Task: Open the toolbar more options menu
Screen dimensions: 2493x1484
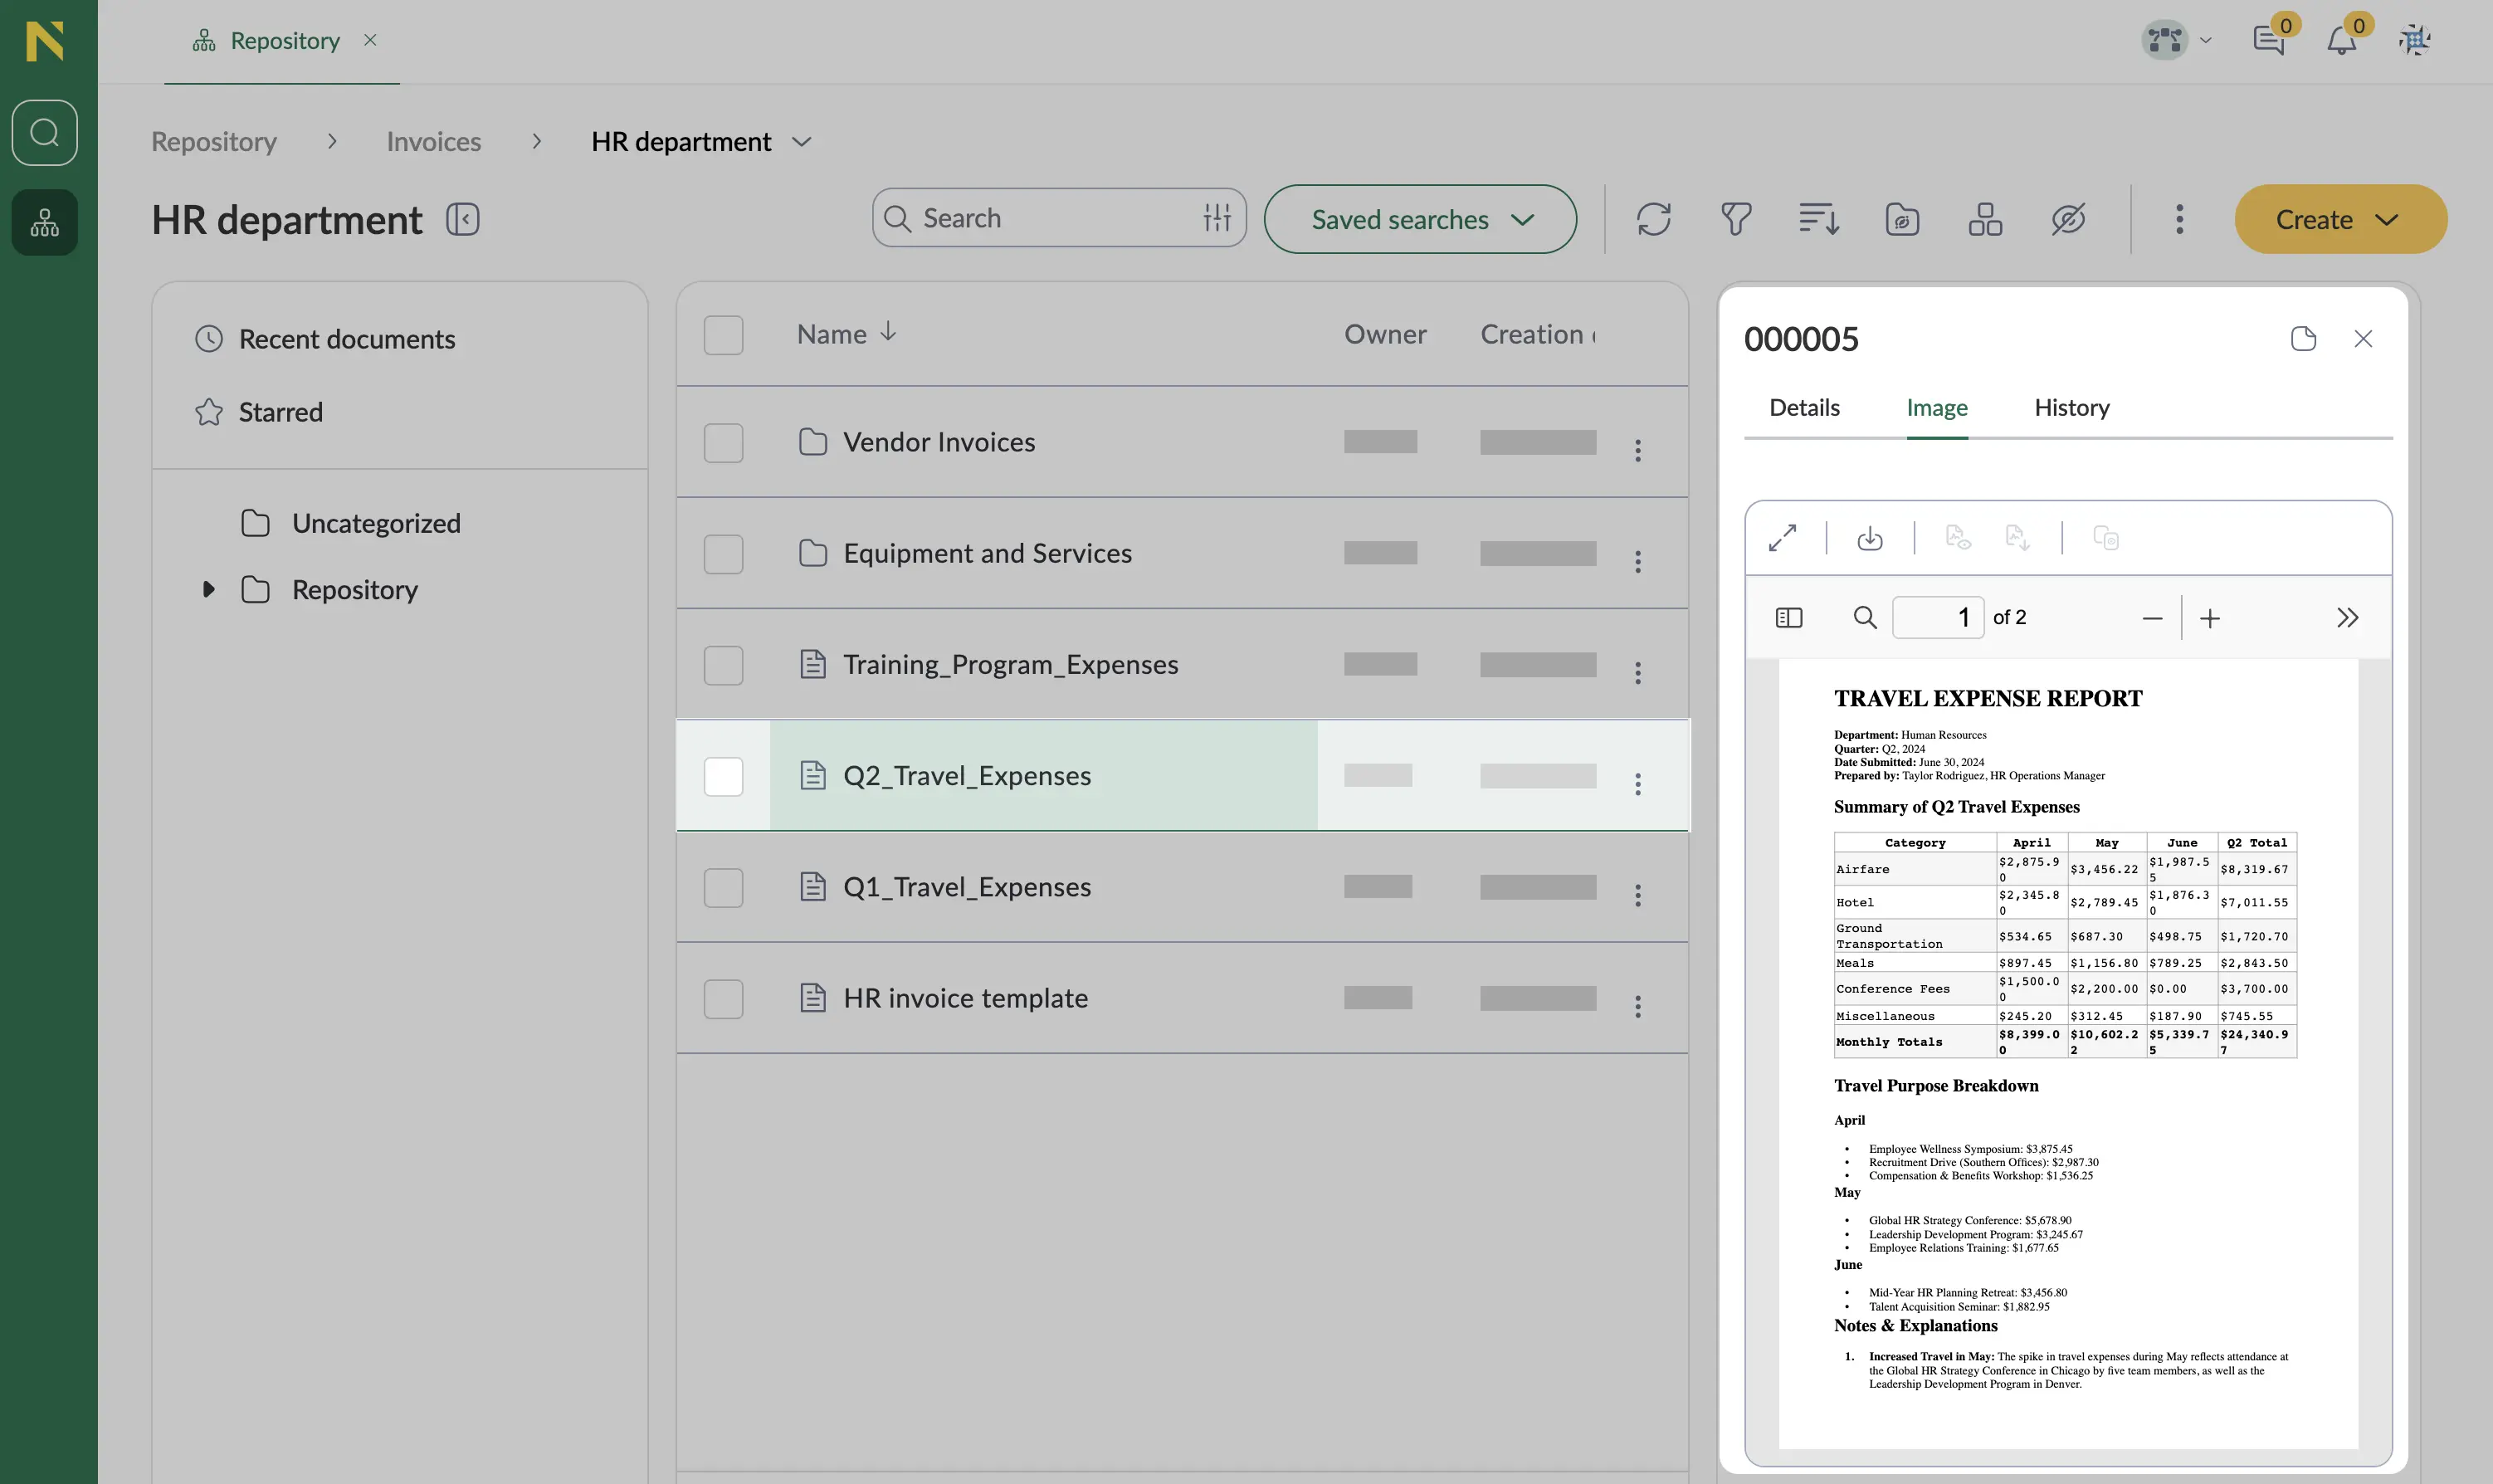Action: click(x=2180, y=219)
